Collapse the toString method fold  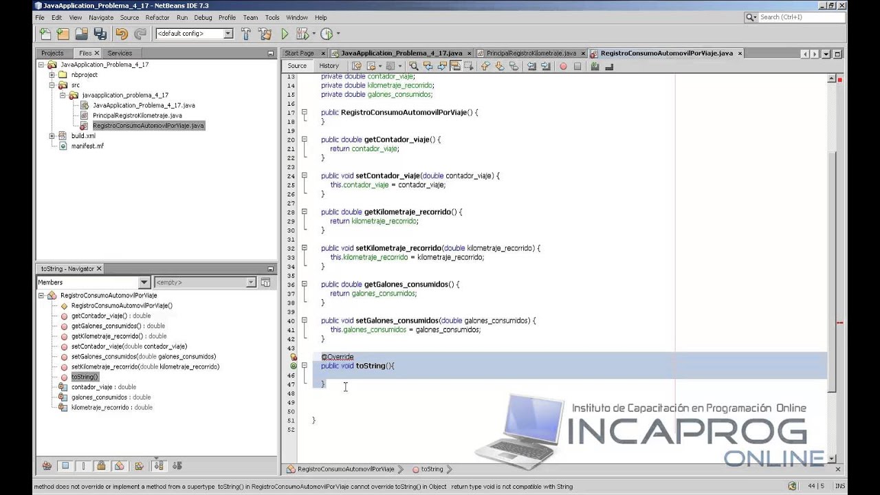304,366
